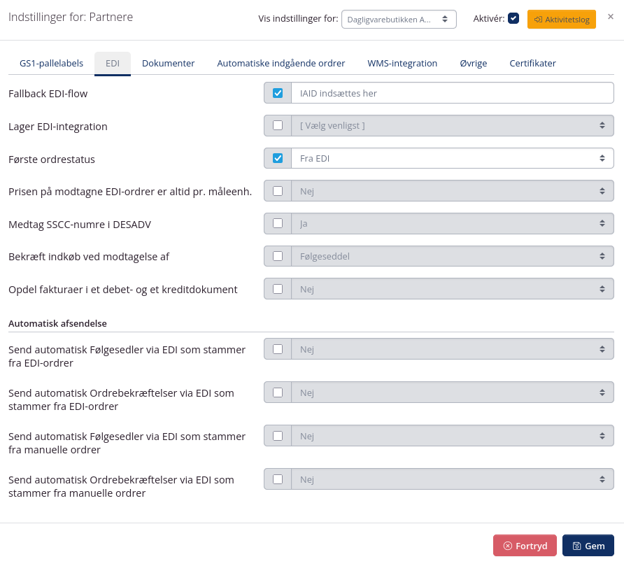Switch to the Øvrige tab
This screenshot has height=566, width=624.
[474, 63]
